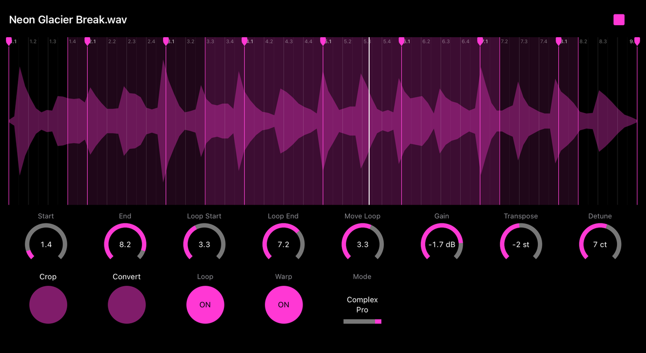Click the Neon Glacier Break.wav file name
Screen dimensions: 646x353
(x=68, y=20)
